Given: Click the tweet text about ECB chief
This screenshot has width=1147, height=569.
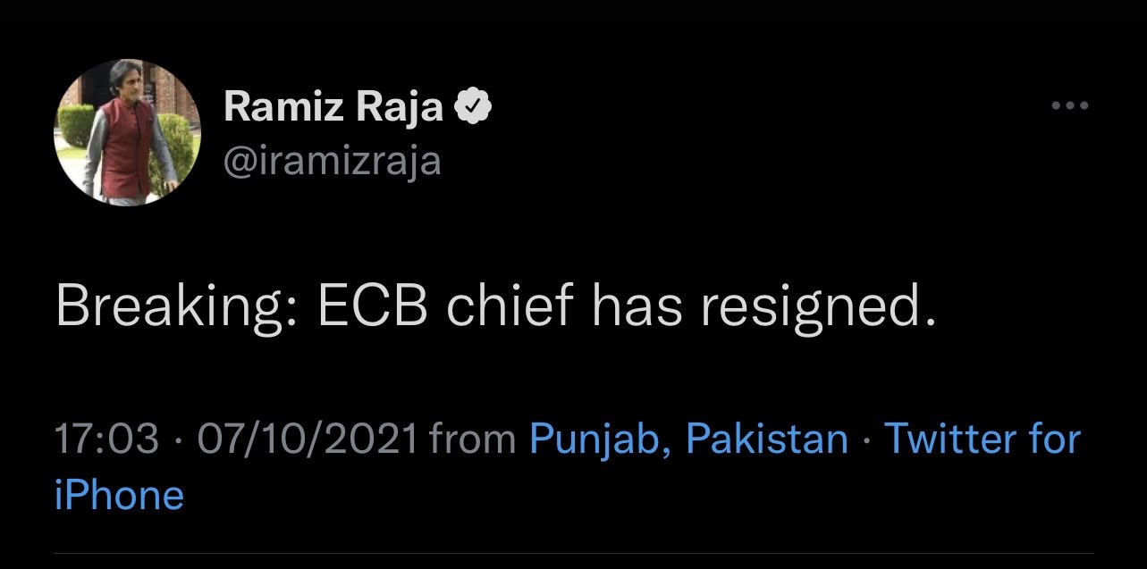Looking at the screenshot, I should click(x=496, y=308).
